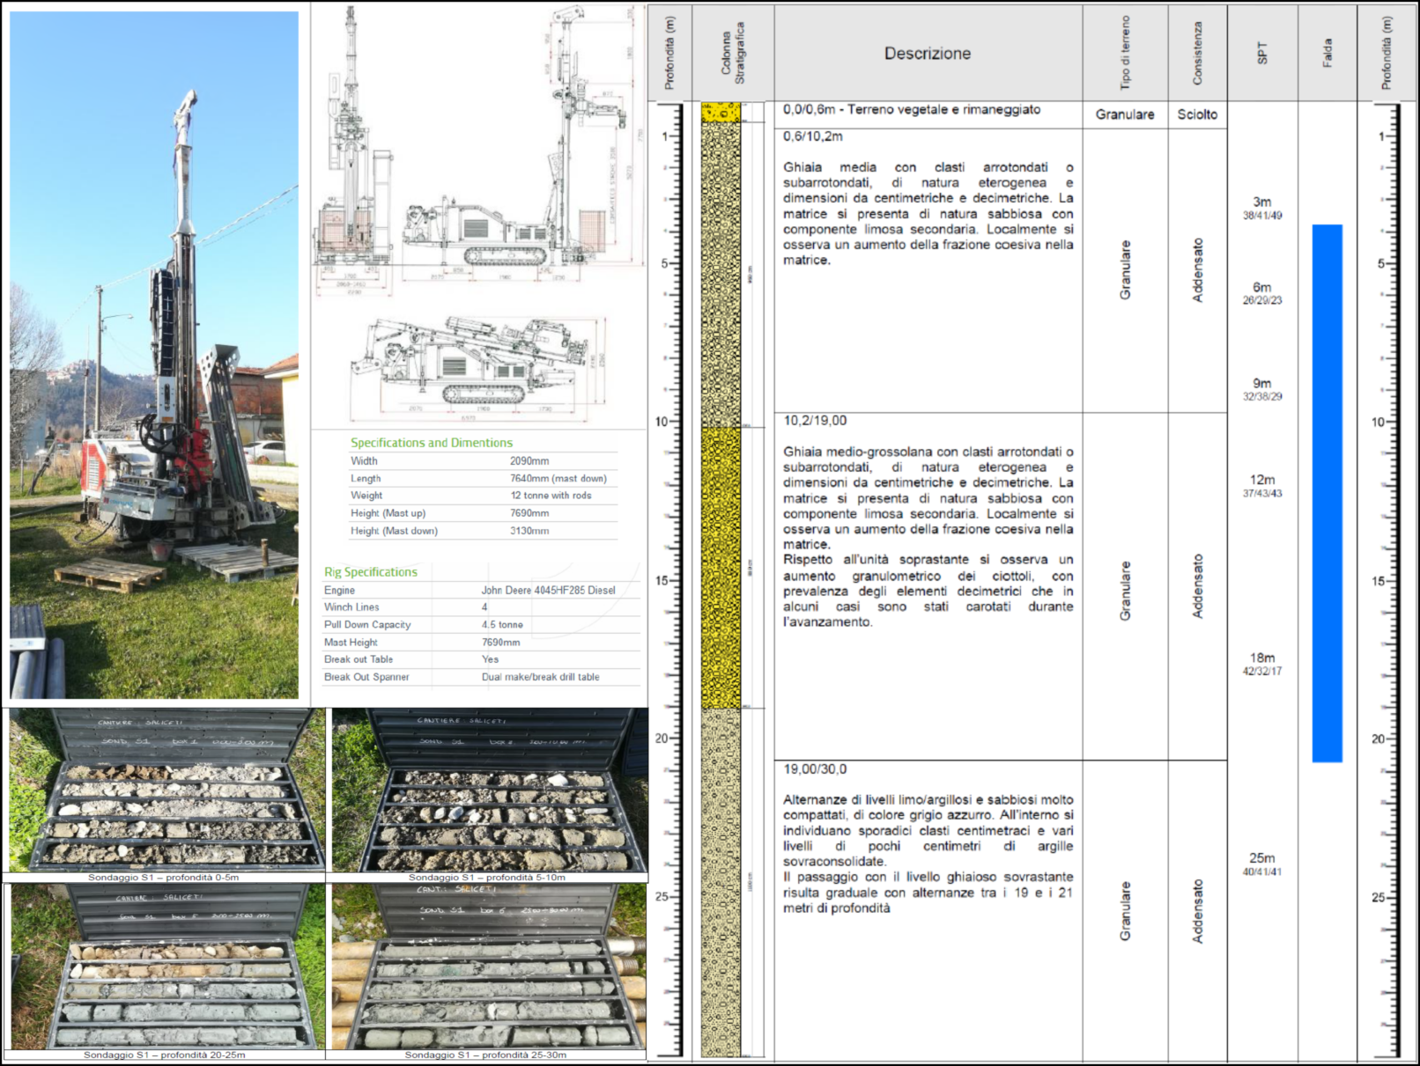Viewport: 1420px width, 1066px height.
Task: Click the 'Dual make/break drill table' value
Action: 540,677
